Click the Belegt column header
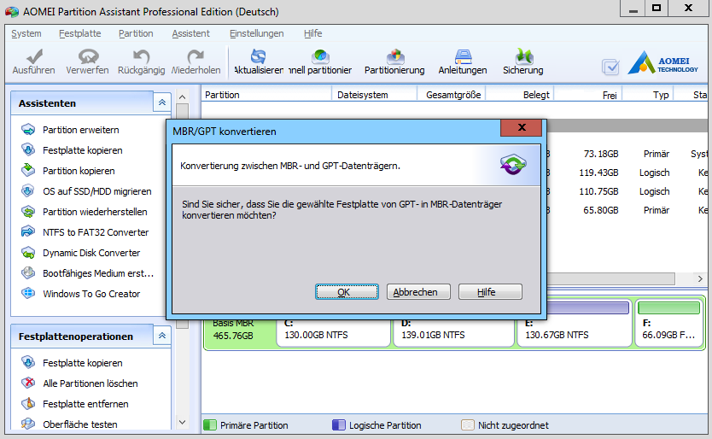This screenshot has height=439, width=712. tap(520, 95)
